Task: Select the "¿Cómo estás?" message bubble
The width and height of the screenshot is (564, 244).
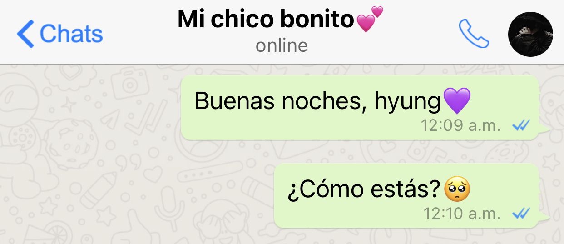Action: pos(407,196)
